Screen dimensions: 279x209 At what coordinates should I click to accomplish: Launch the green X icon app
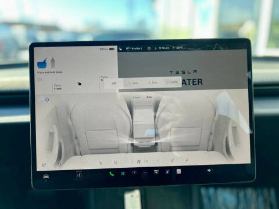point(123,174)
